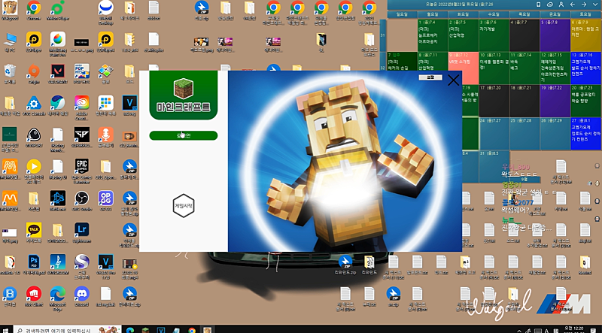Select the yellow July 9 calendar cell

coord(584,35)
